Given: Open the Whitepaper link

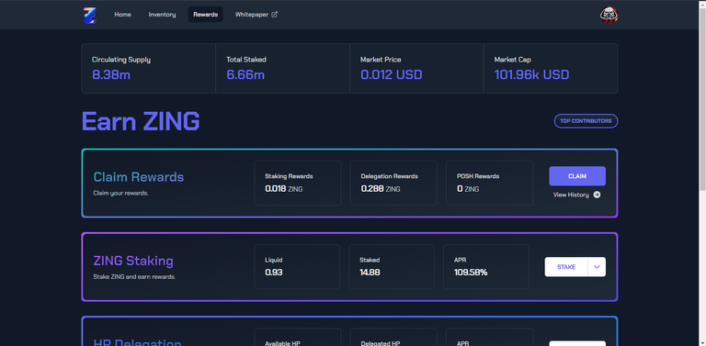Looking at the screenshot, I should click(x=256, y=15).
